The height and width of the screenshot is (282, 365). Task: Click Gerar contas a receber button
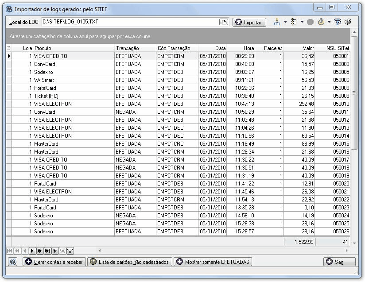coord(54,262)
